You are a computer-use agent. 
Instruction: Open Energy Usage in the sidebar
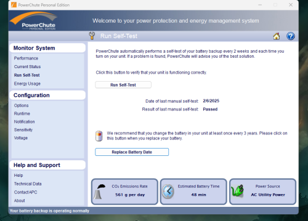27,83
